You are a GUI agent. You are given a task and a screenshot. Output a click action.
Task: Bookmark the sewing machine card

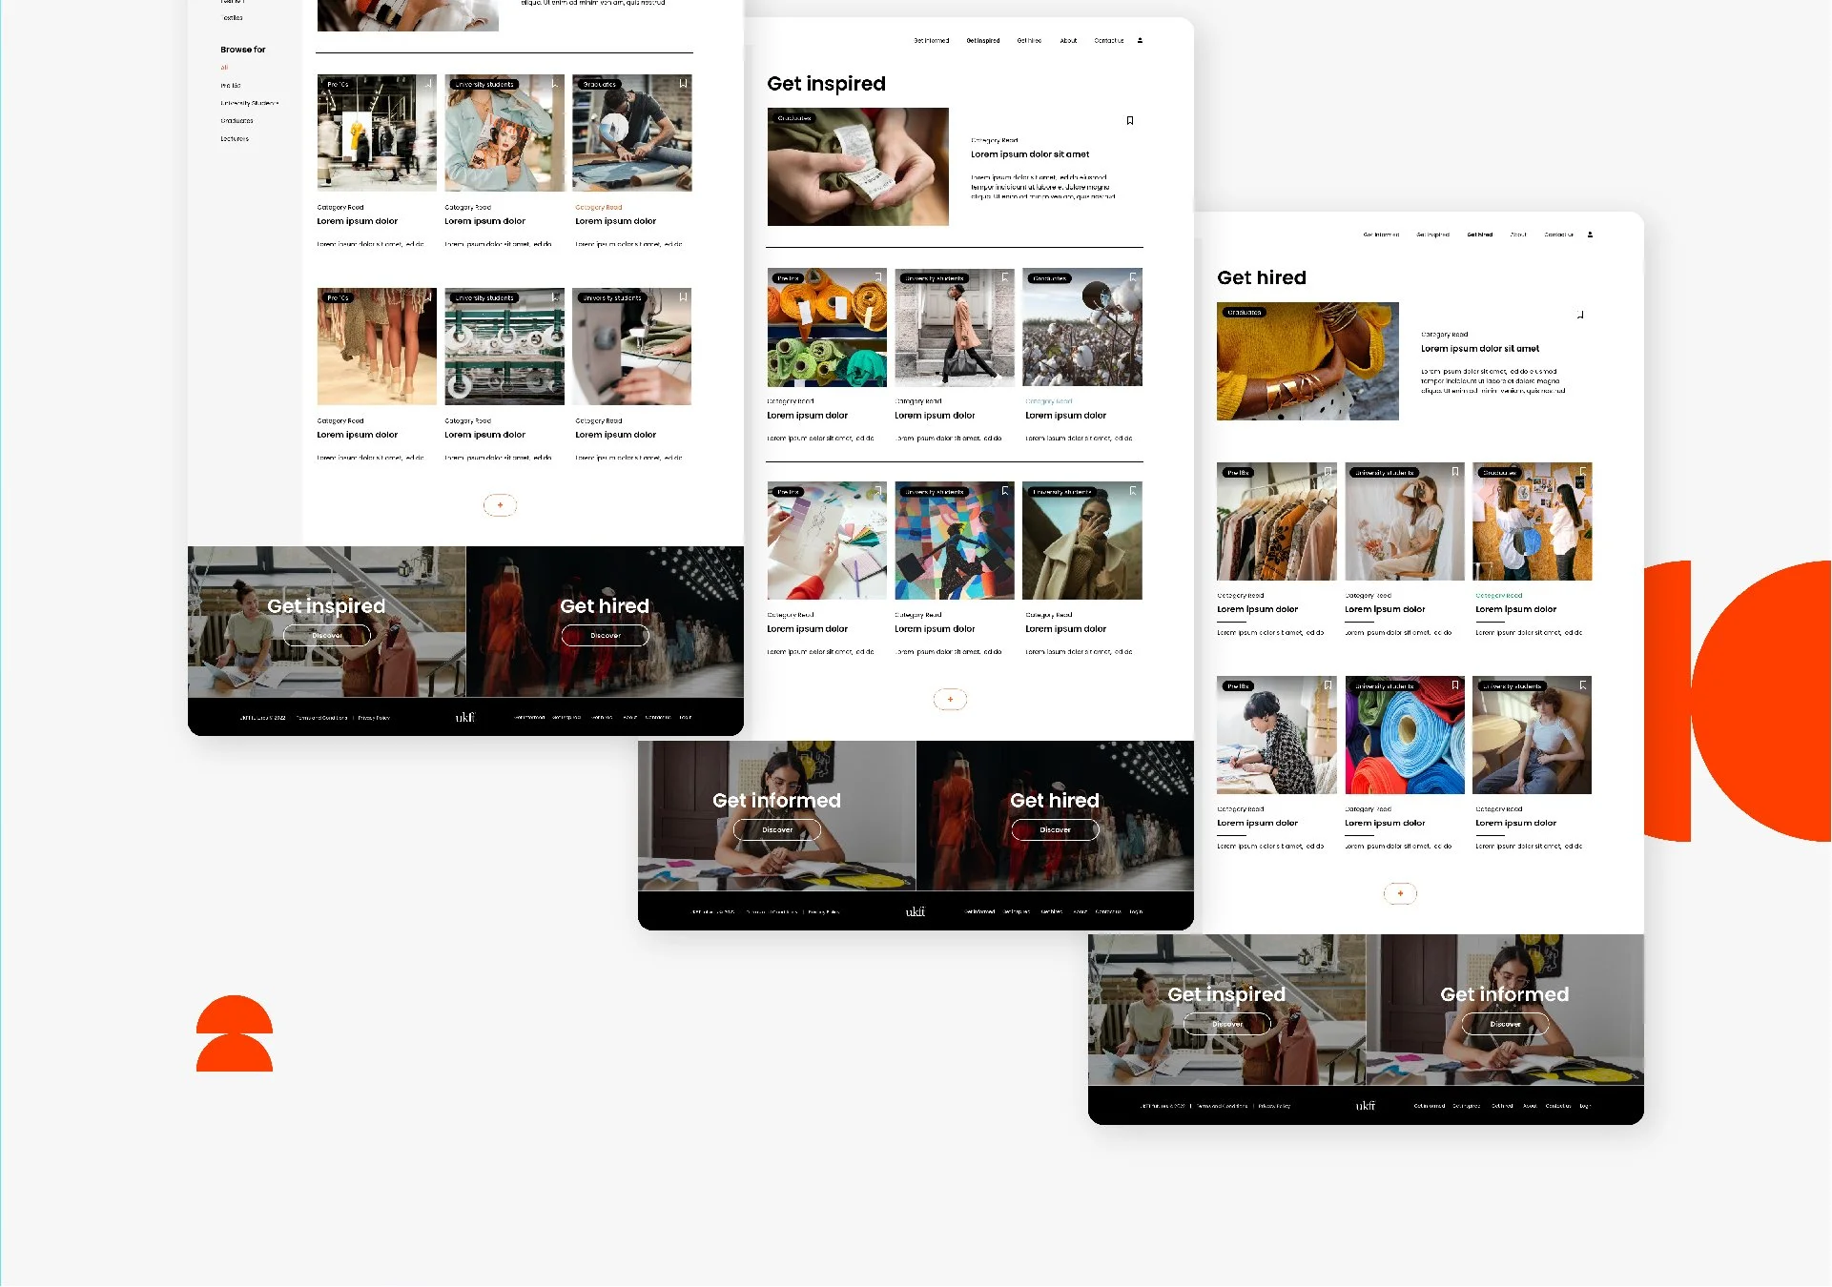point(683,297)
